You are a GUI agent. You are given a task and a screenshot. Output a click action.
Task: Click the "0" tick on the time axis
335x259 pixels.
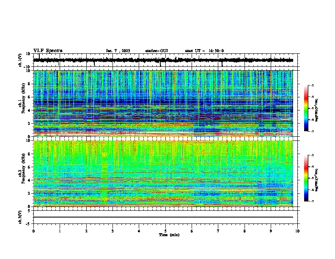[33, 231]
